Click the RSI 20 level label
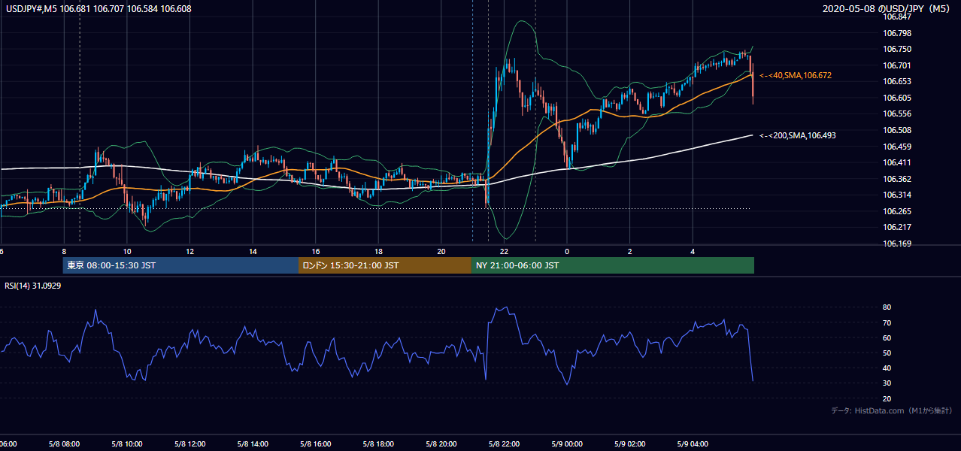961x451 pixels. (x=887, y=398)
